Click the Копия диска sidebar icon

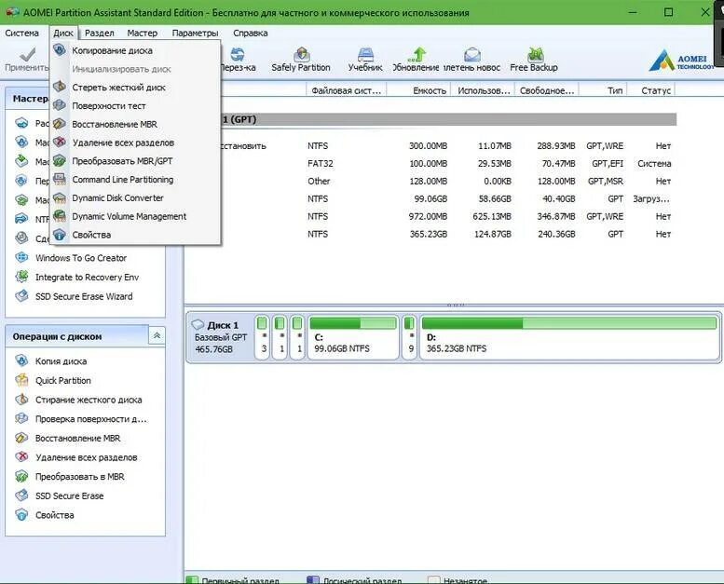[21, 360]
